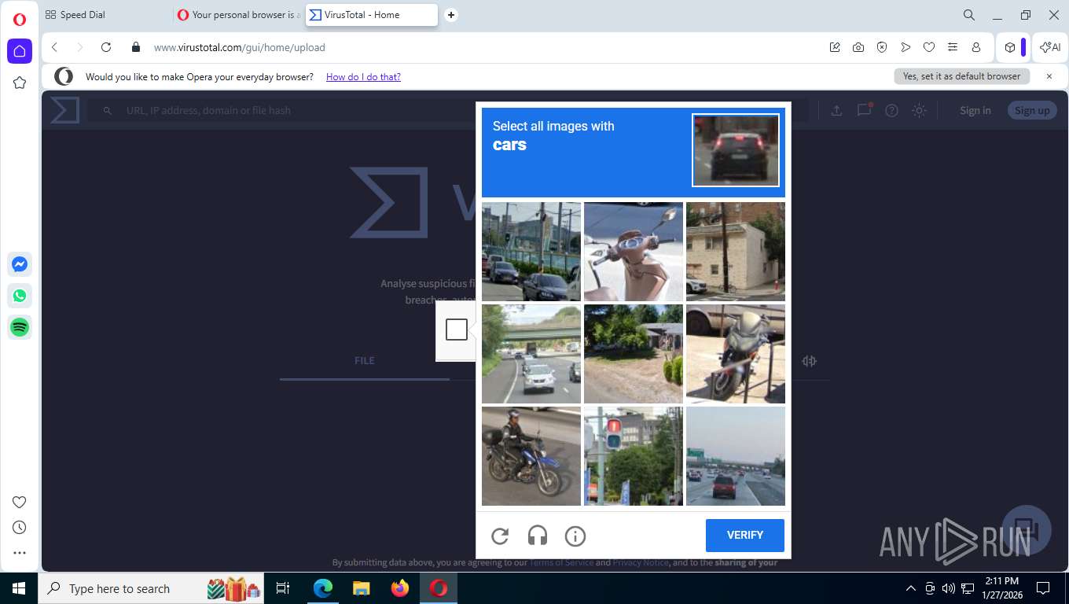Select the traffic light image tile
This screenshot has width=1069, height=604.
click(634, 456)
